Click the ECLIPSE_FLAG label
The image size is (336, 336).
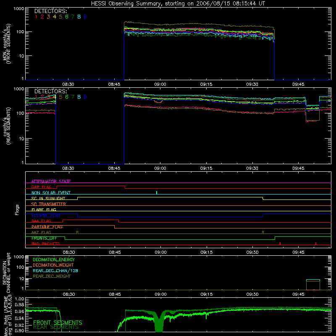pyautogui.click(x=46, y=215)
